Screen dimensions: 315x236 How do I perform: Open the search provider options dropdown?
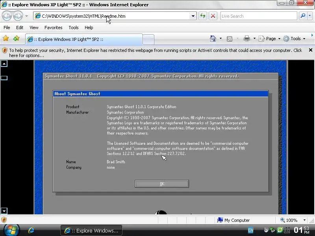pyautogui.click(x=309, y=16)
